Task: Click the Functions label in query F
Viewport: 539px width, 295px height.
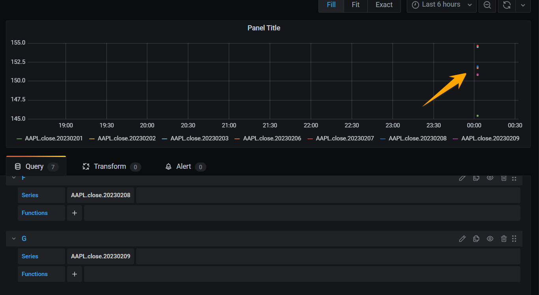Action: point(35,213)
